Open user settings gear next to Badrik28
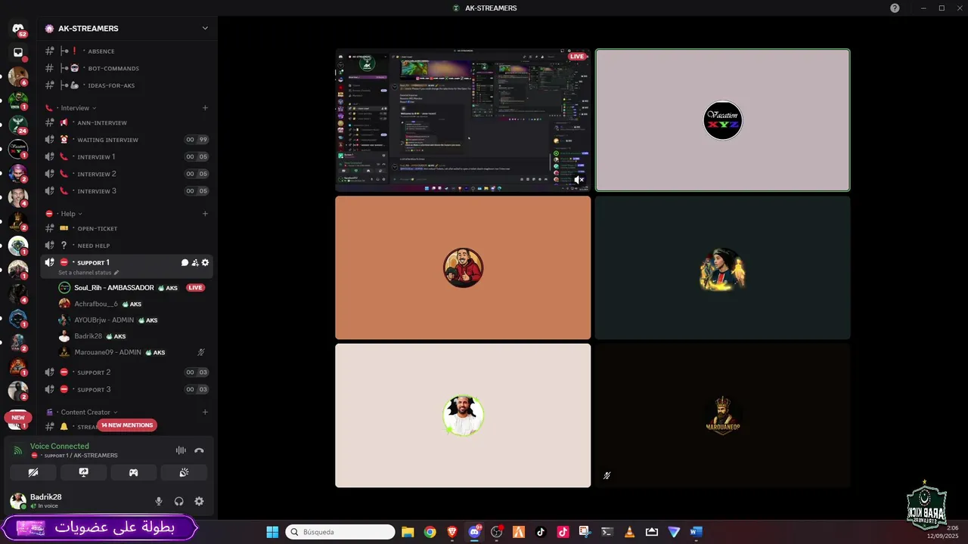 click(199, 501)
